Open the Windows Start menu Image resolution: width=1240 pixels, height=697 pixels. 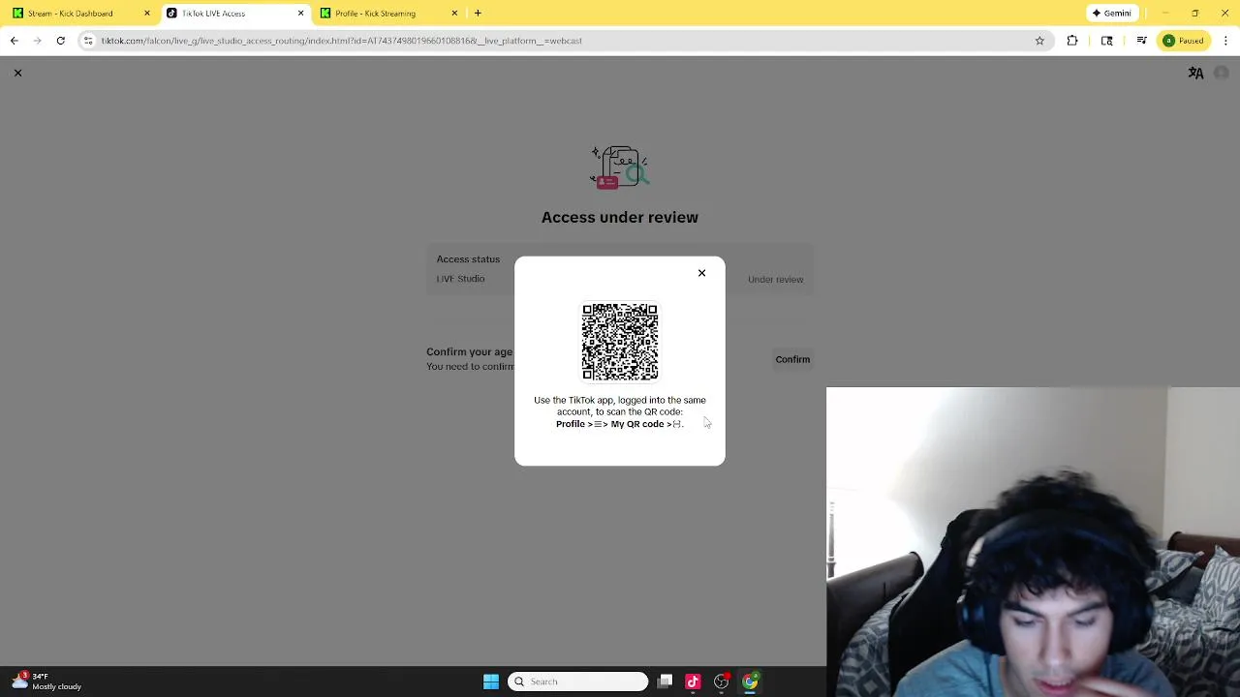pyautogui.click(x=491, y=682)
